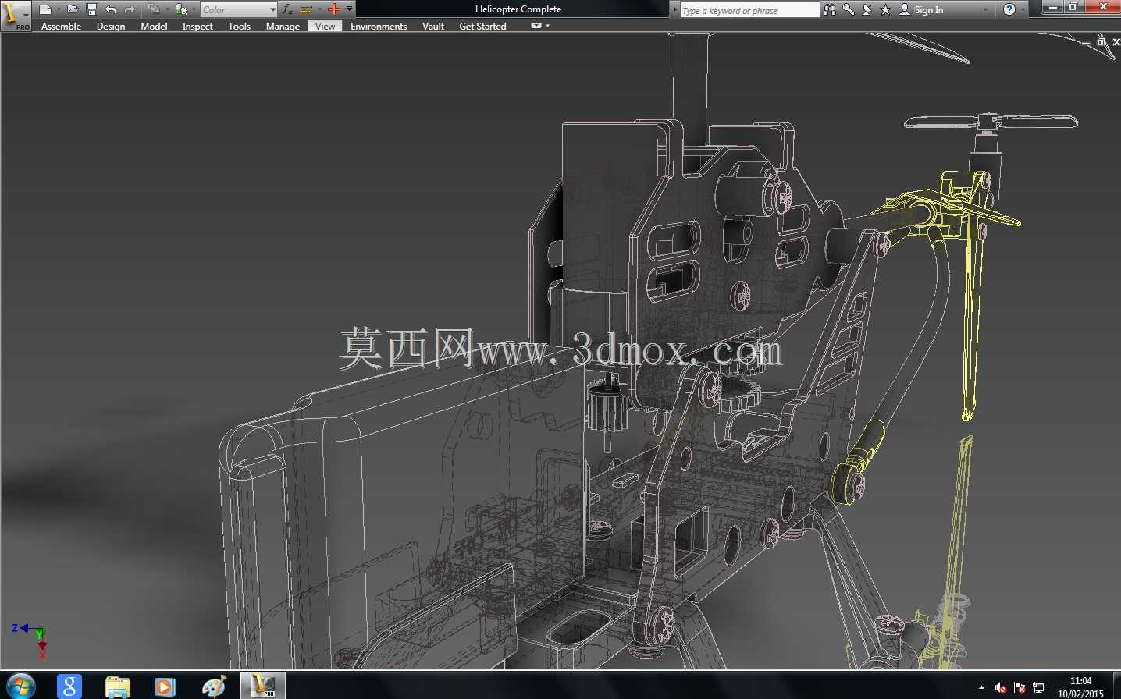Open the Environments ribbon tab
Image resolution: width=1121 pixels, height=699 pixels.
pyautogui.click(x=379, y=27)
